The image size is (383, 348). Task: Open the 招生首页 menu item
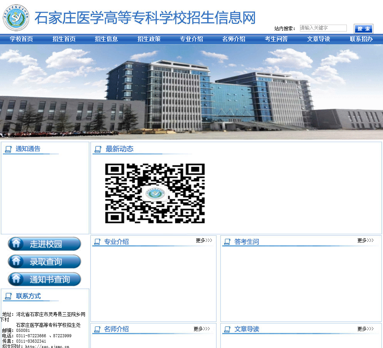pos(64,39)
